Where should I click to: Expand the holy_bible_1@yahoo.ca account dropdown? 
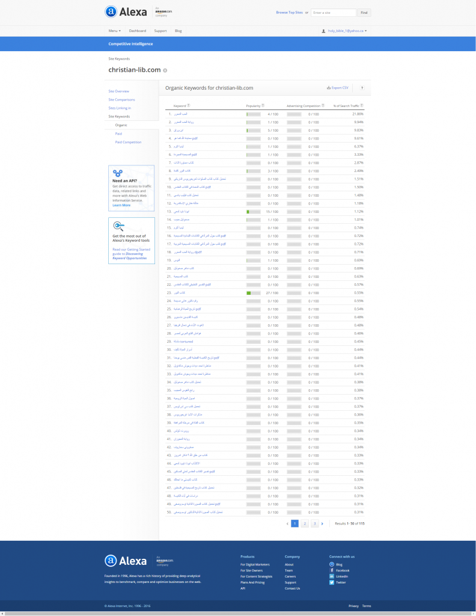point(344,31)
